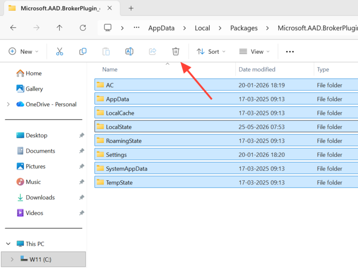Select the RoamingState folder row
Image resolution: width=358 pixels, height=268 pixels.
click(226, 141)
